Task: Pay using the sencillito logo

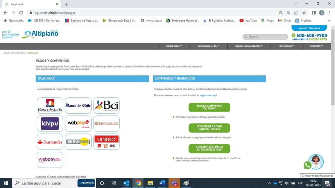Action: 106,124
